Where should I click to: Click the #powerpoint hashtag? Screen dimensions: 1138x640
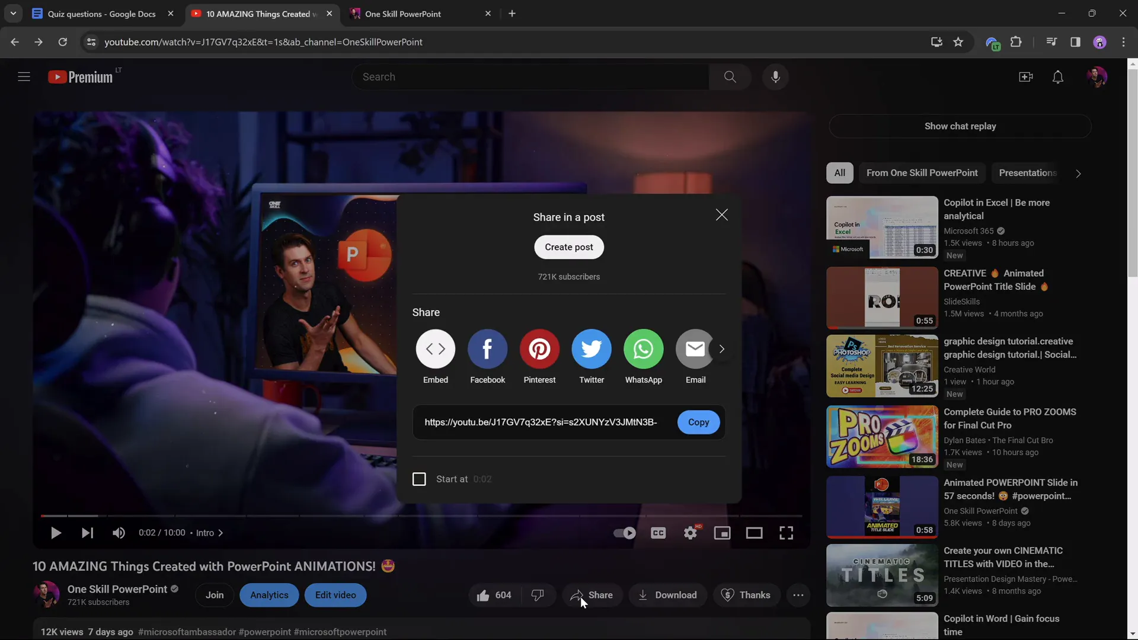pos(265,632)
